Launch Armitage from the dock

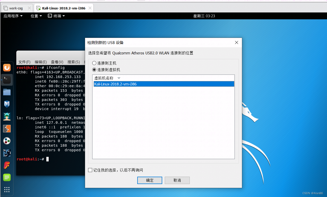click(7, 116)
